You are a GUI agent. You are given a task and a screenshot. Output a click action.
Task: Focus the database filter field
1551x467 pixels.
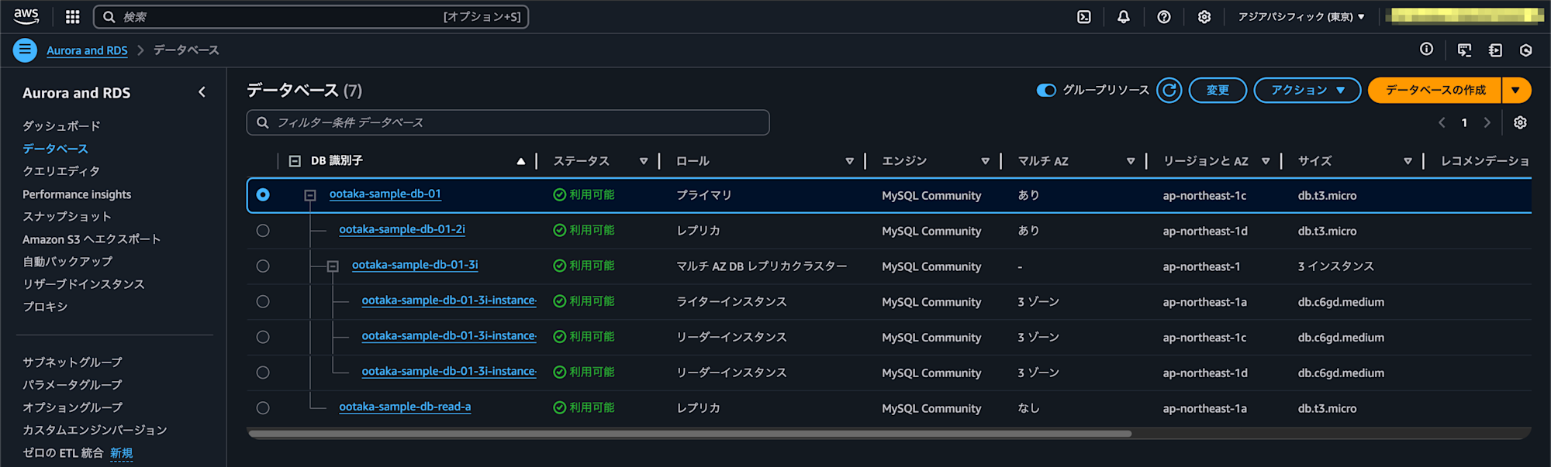[x=508, y=122]
